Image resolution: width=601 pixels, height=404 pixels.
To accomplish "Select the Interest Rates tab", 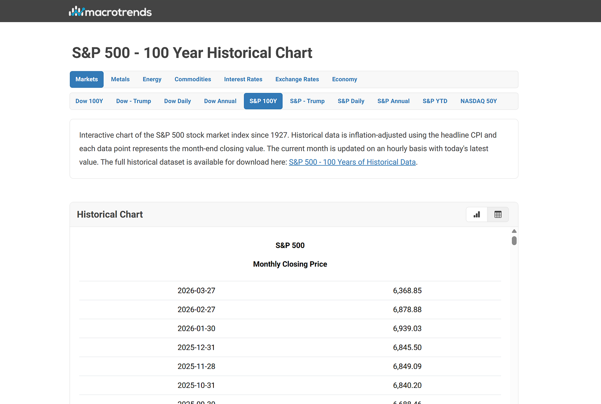I will tap(243, 79).
